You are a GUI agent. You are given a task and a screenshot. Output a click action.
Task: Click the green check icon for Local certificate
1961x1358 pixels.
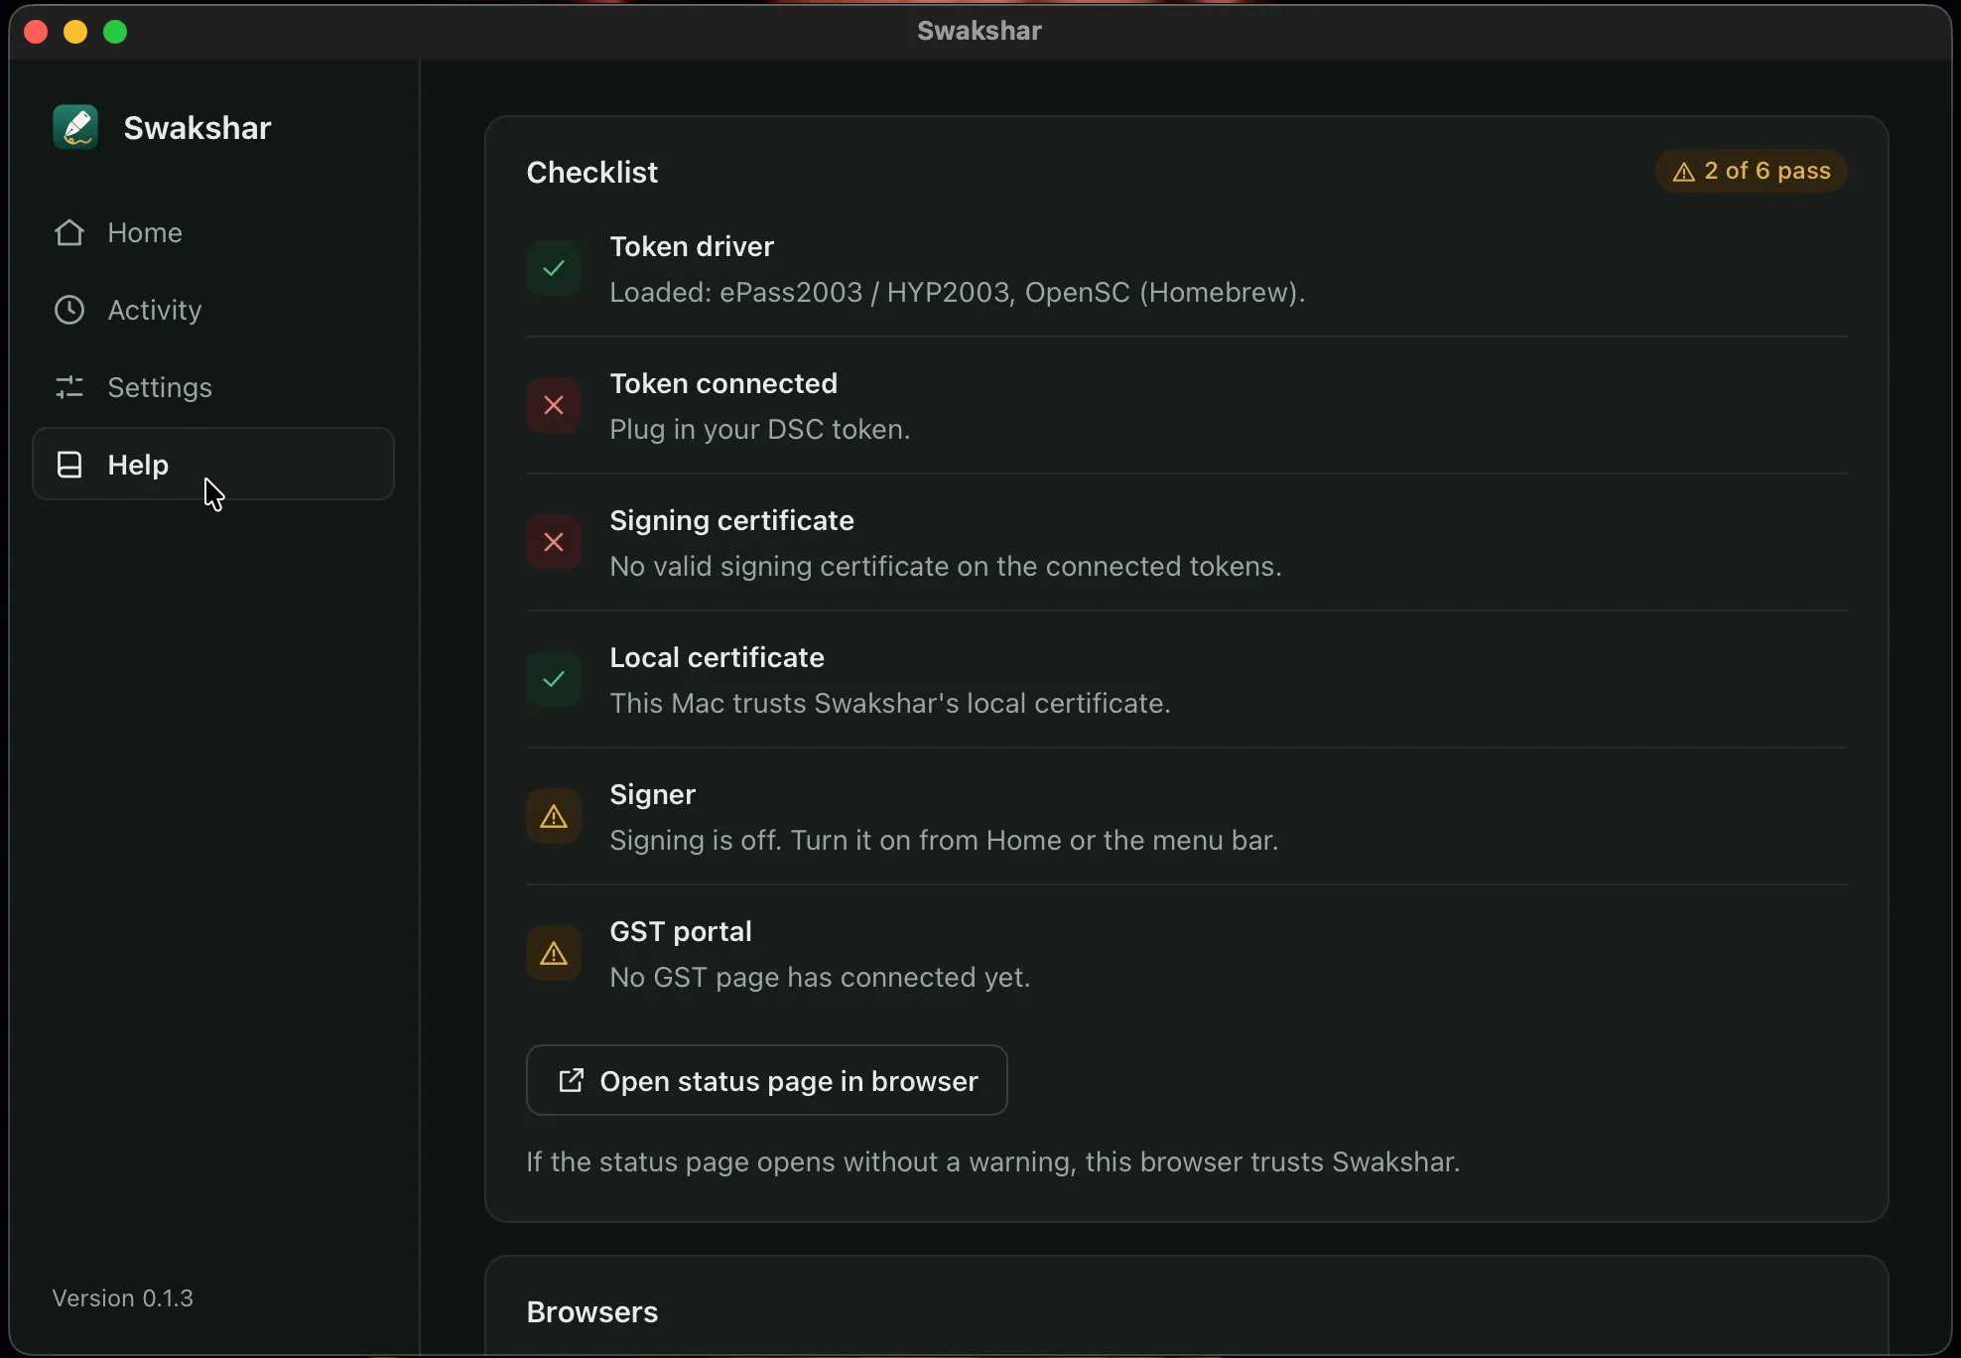coord(554,679)
